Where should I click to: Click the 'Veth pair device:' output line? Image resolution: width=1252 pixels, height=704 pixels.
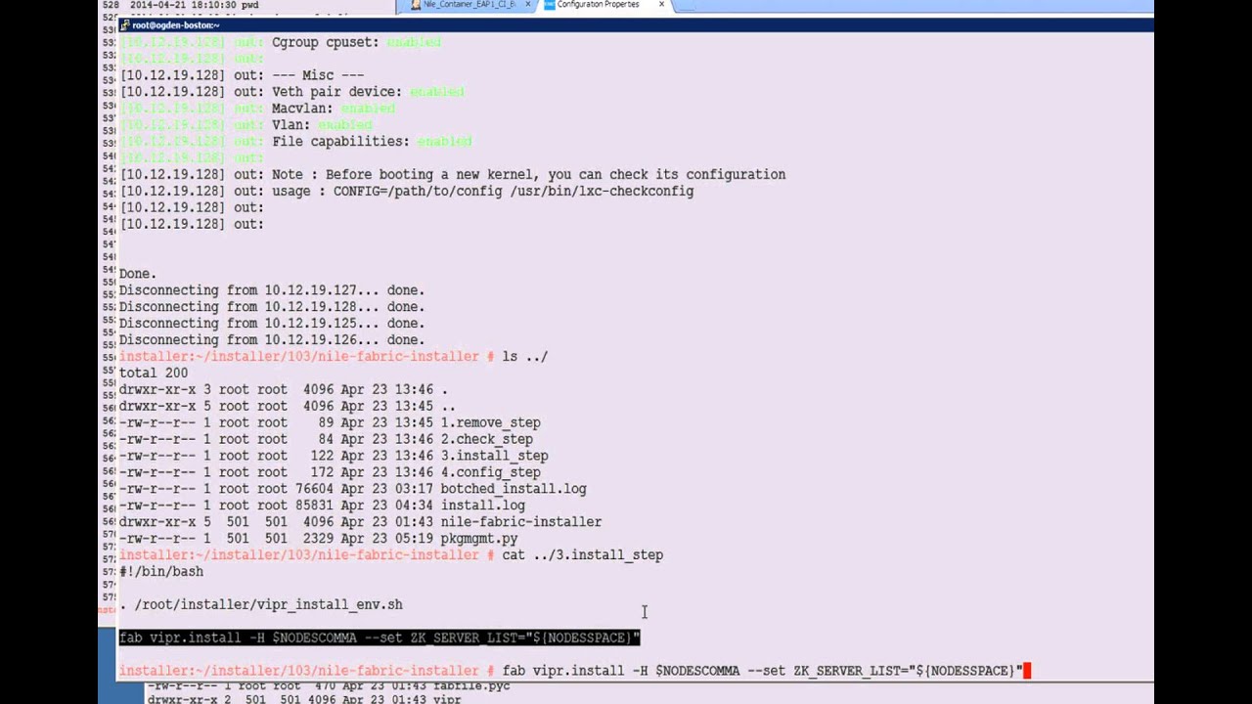293,92
